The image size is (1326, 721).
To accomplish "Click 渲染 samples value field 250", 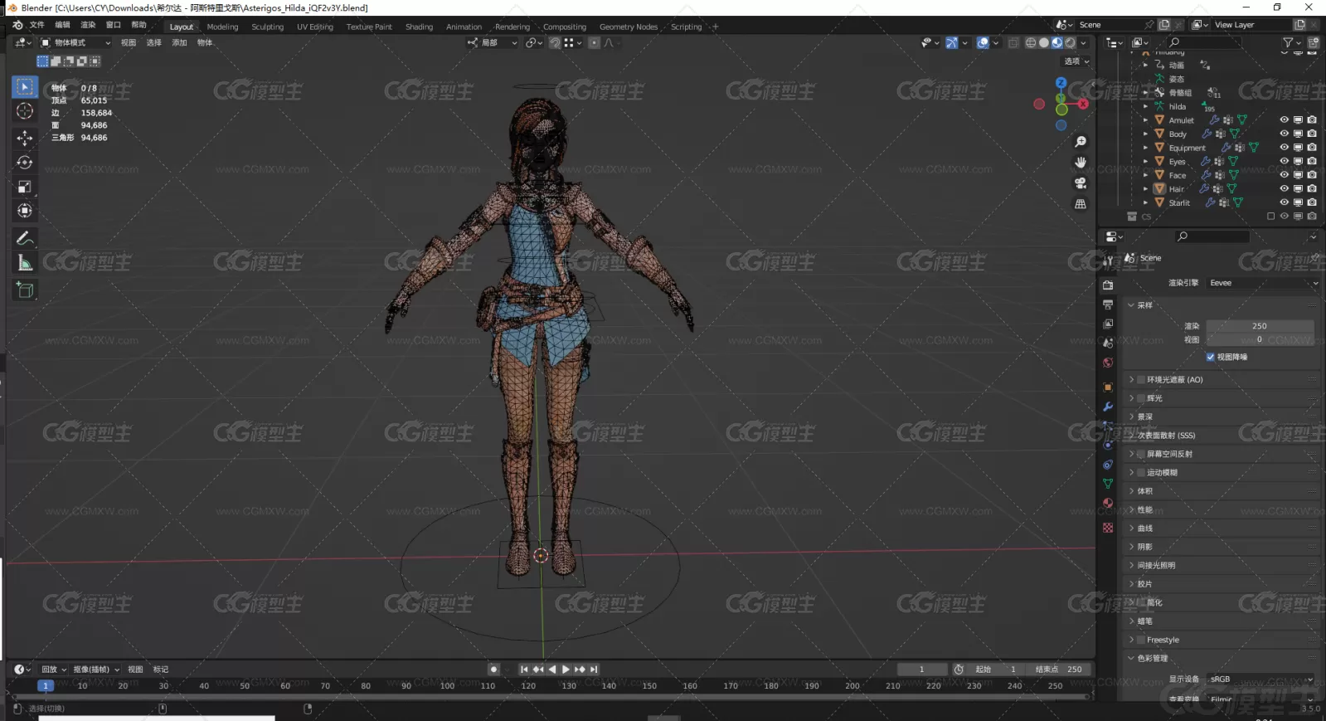I will pos(1260,326).
